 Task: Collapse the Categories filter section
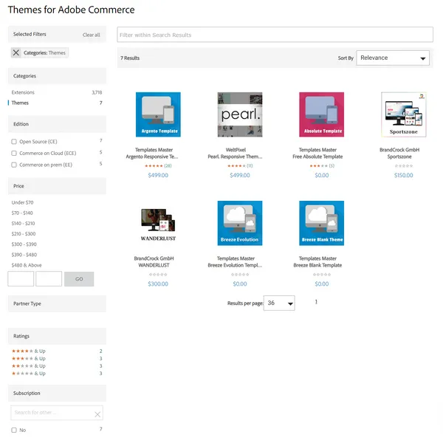point(57,76)
